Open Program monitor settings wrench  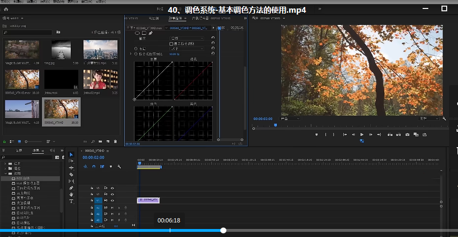click(444, 118)
